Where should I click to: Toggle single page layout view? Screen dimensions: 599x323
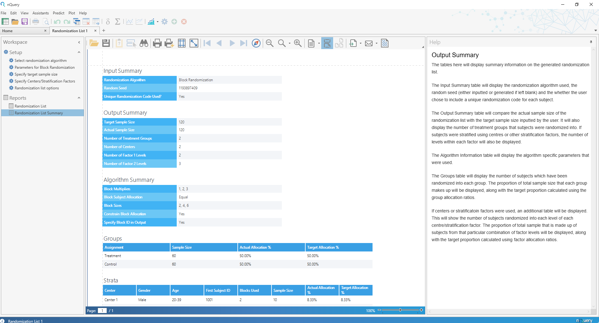coord(327,43)
